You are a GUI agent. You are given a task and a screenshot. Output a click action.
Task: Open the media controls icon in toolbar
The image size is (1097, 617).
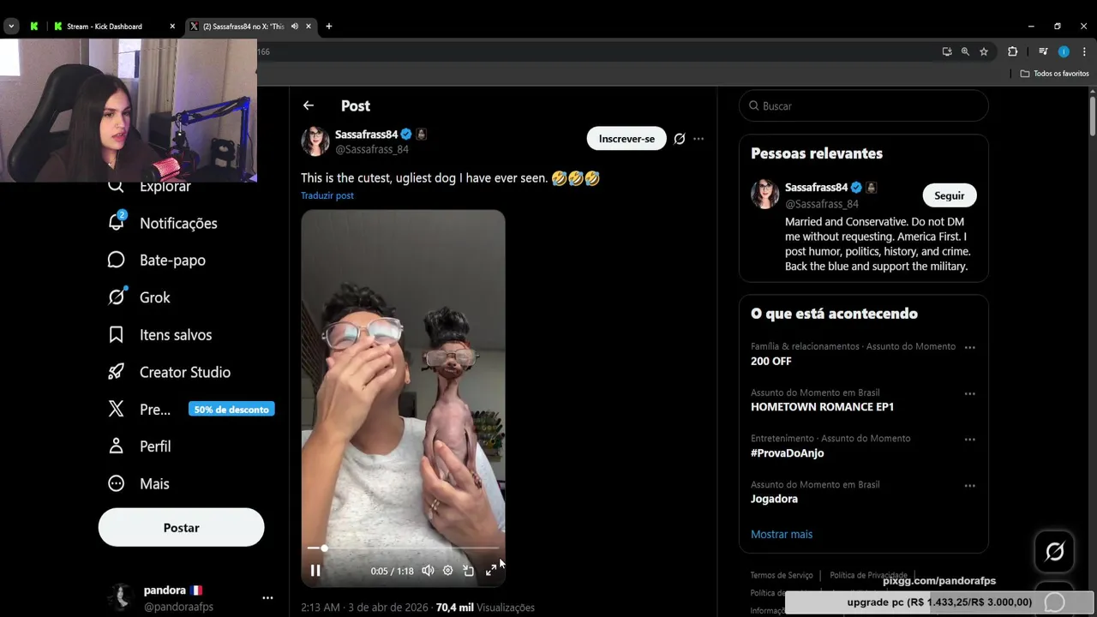[x=1043, y=51]
